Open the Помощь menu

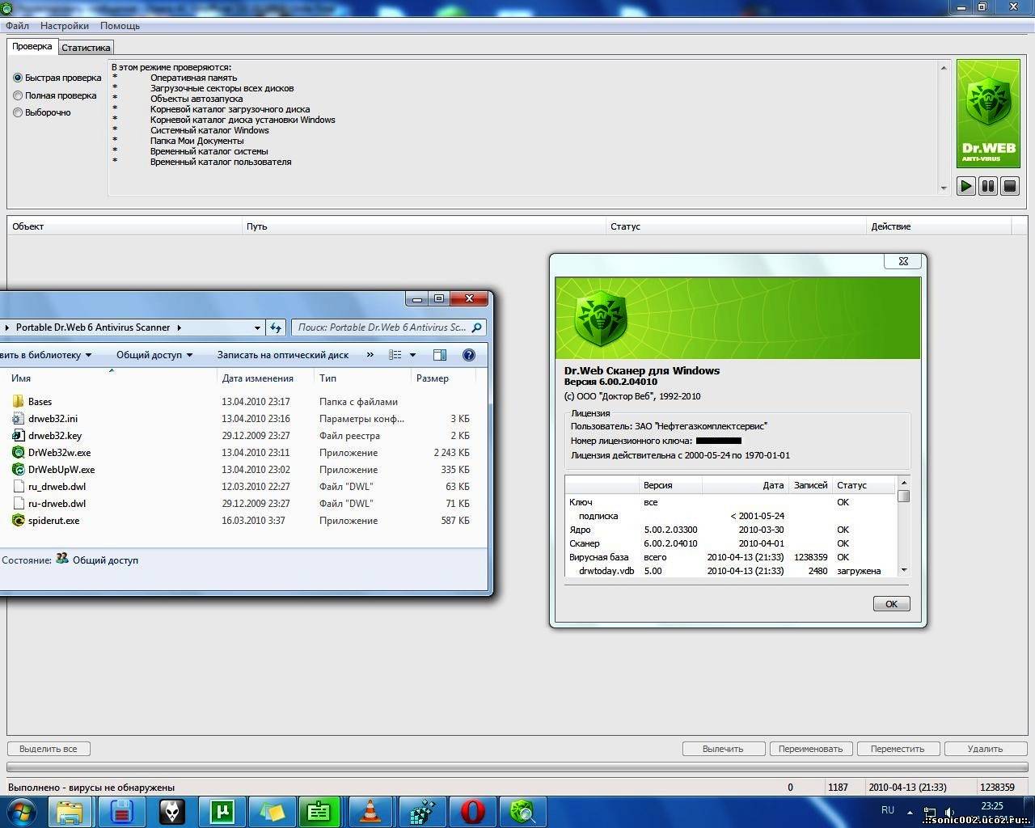tap(120, 26)
